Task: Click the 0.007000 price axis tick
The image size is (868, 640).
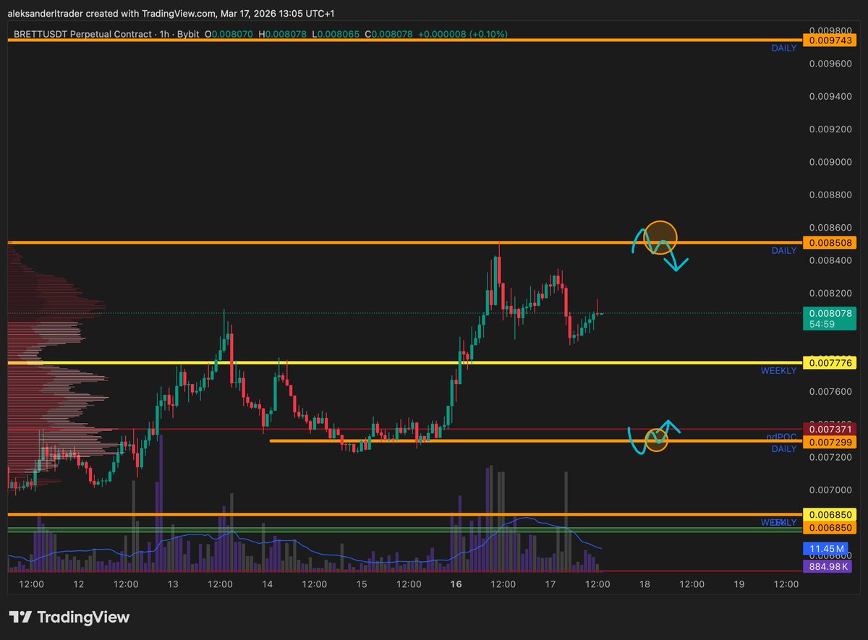Action: 831,490
